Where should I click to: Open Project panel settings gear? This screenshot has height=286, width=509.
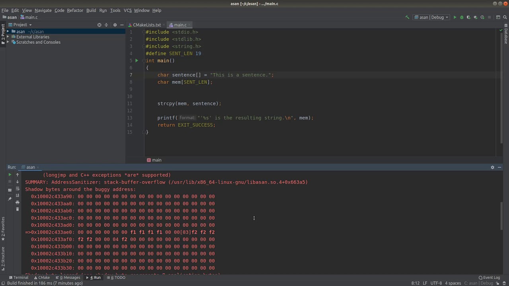point(115,25)
